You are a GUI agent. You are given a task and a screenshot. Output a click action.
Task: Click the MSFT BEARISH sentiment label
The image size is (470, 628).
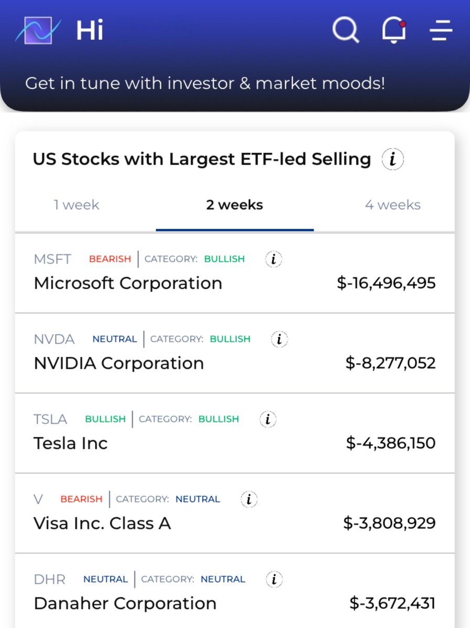click(x=110, y=259)
